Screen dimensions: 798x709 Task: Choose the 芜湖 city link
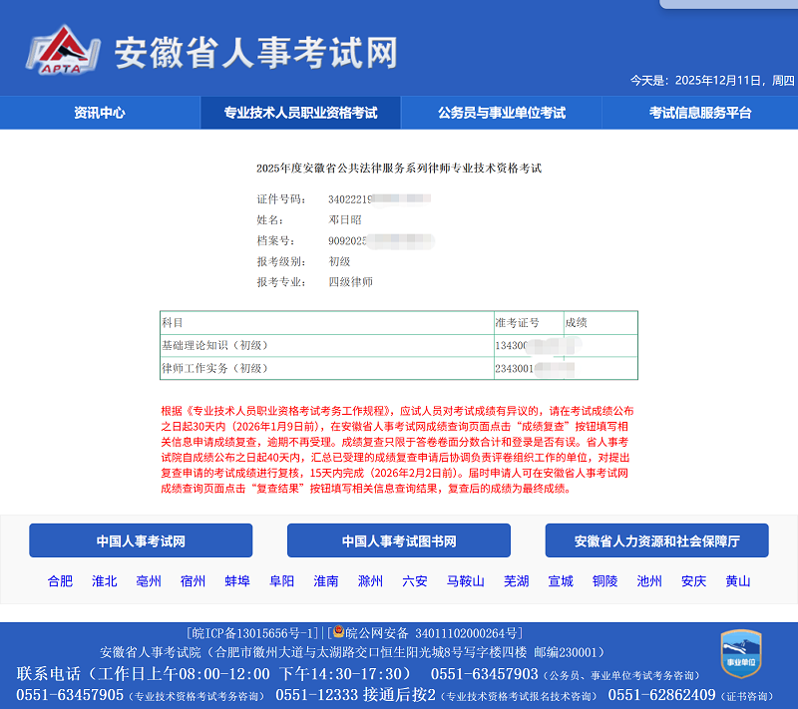(x=517, y=581)
